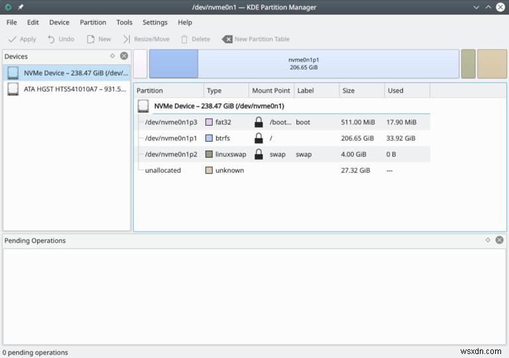Close the Devices panel
Image resolution: width=509 pixels, height=358 pixels.
click(124, 56)
